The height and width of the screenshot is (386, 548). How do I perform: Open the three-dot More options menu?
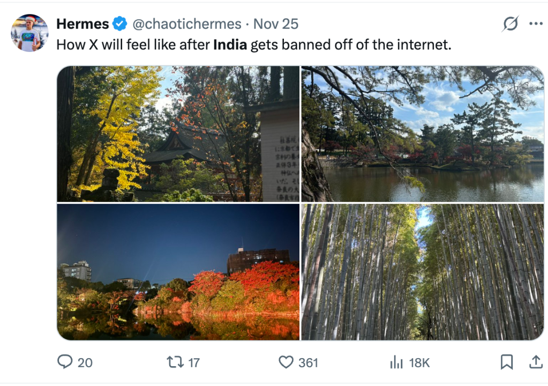coord(536,24)
